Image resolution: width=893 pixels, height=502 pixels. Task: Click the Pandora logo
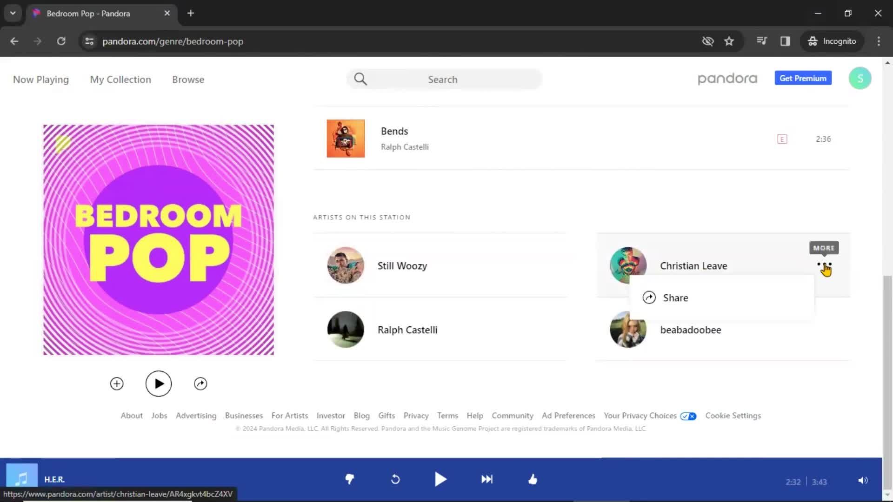click(x=727, y=79)
